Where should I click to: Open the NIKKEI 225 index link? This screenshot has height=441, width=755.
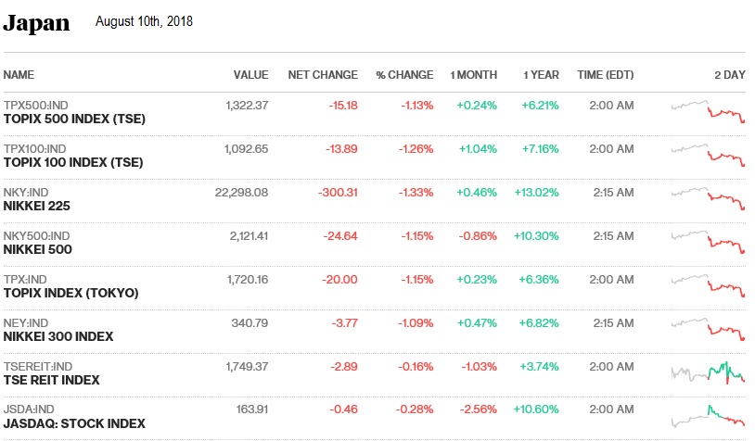tap(36, 206)
